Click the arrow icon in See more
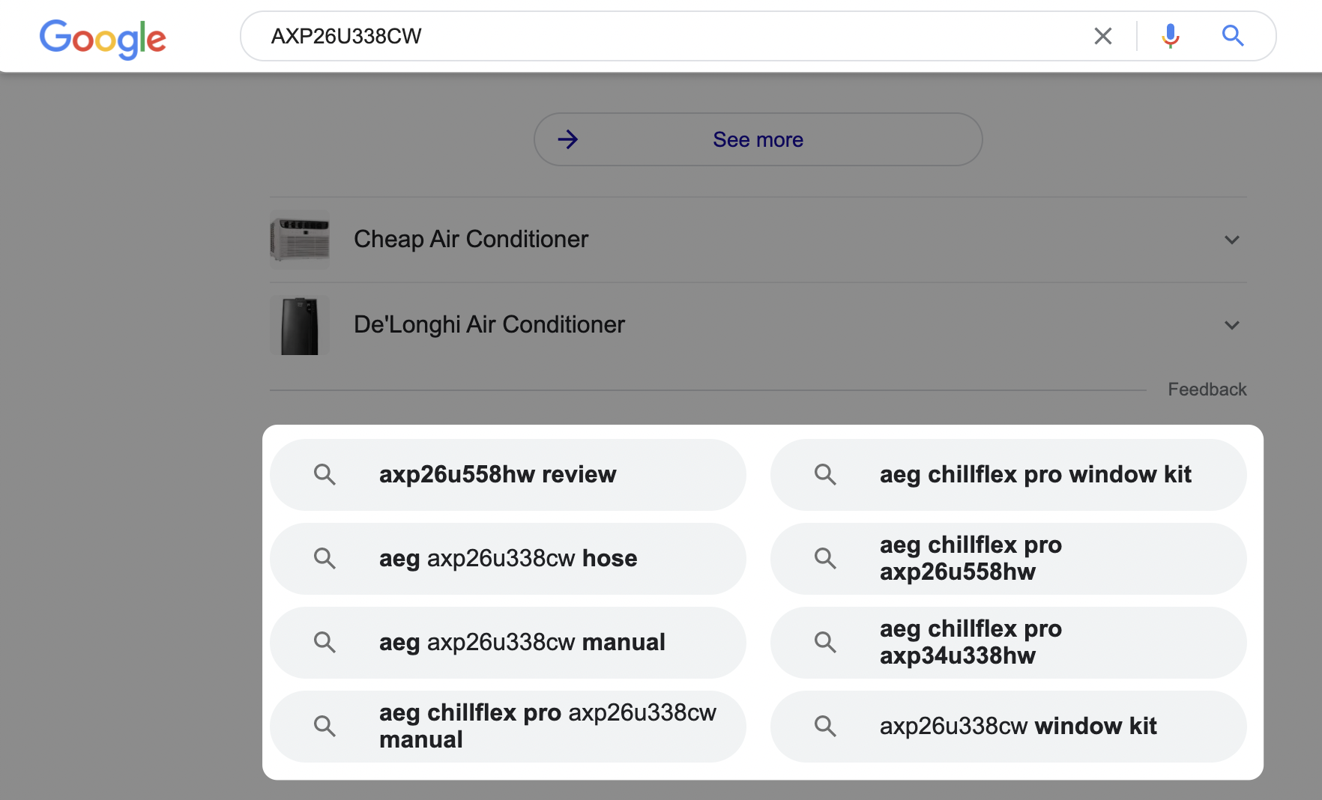Screen dimensions: 1322x800 pos(567,139)
